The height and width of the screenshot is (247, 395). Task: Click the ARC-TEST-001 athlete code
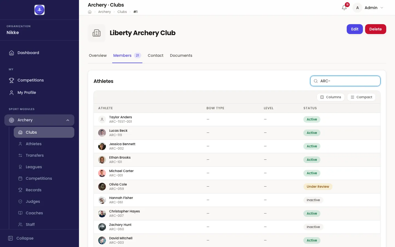coord(120,122)
